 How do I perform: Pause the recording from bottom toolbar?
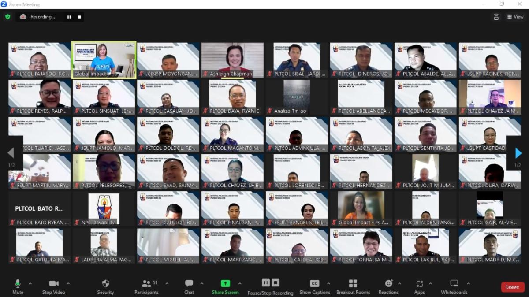266,282
